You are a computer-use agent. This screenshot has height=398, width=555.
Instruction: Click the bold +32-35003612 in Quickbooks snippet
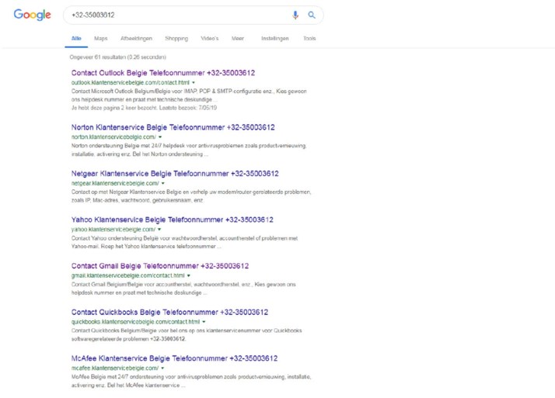coord(167,339)
